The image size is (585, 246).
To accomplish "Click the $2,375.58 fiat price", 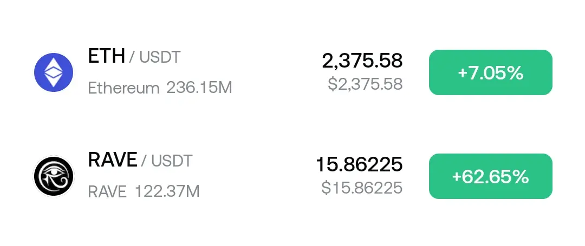I will click(365, 84).
